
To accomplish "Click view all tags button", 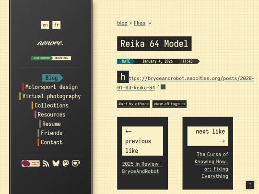I will click(x=169, y=104).
